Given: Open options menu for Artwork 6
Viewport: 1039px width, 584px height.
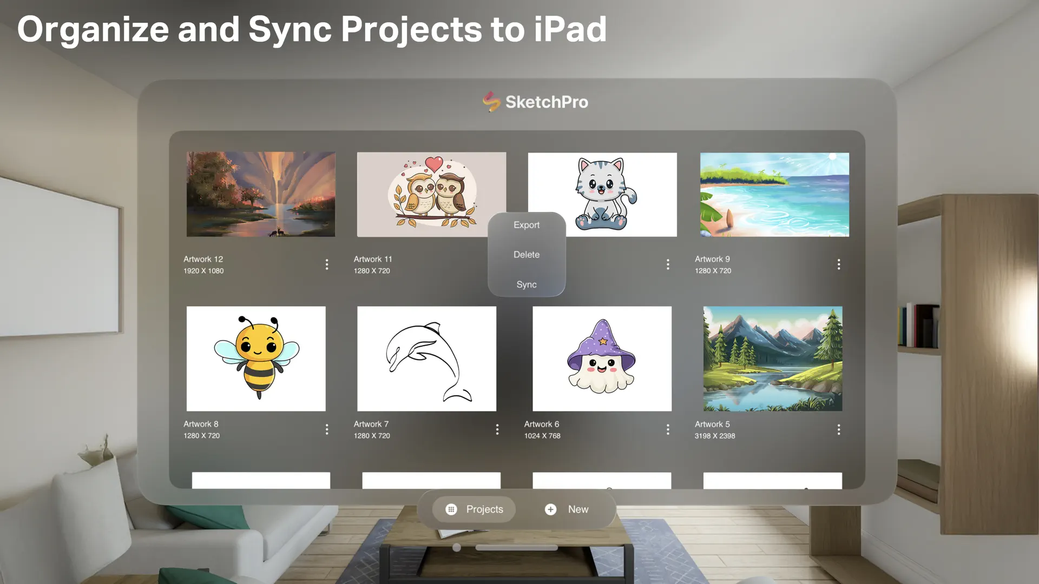Looking at the screenshot, I should click(x=668, y=429).
